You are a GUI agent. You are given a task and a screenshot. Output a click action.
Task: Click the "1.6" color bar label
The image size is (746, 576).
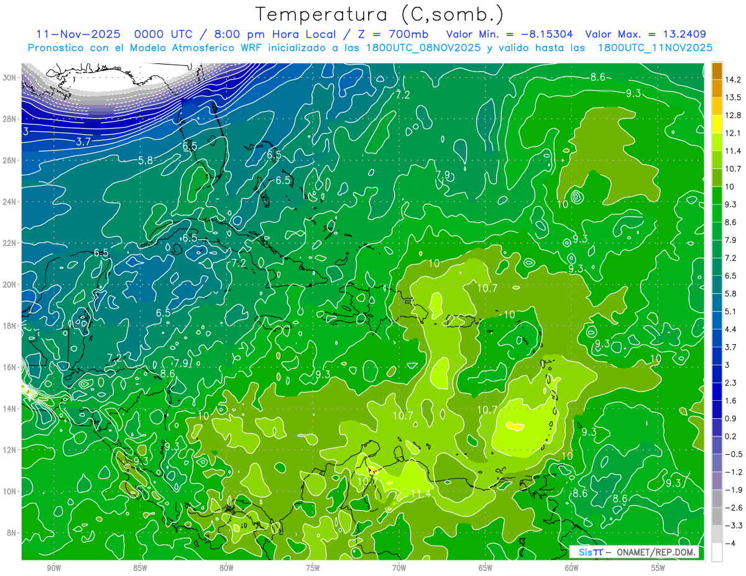point(730,401)
